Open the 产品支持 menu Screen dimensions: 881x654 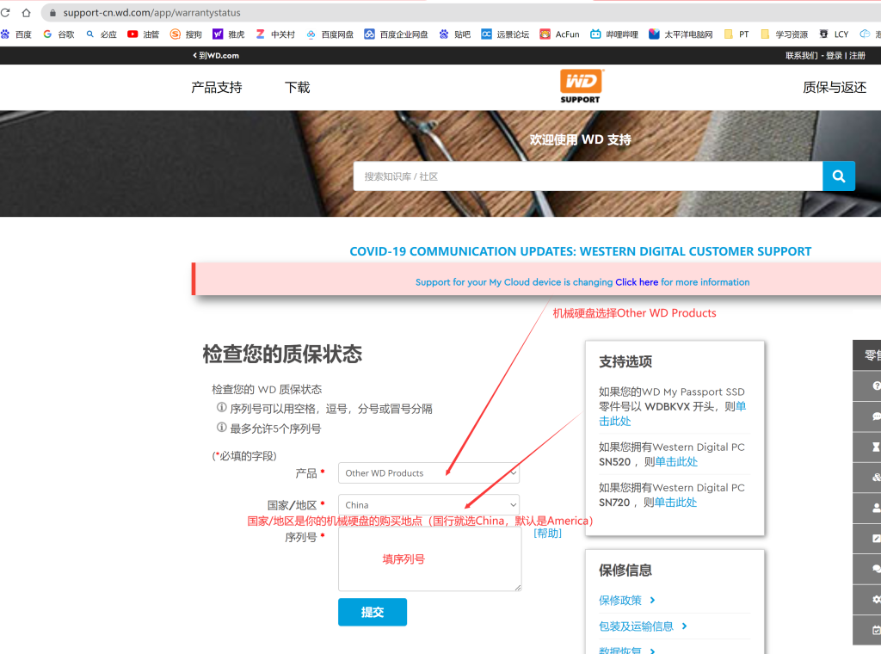tap(216, 87)
